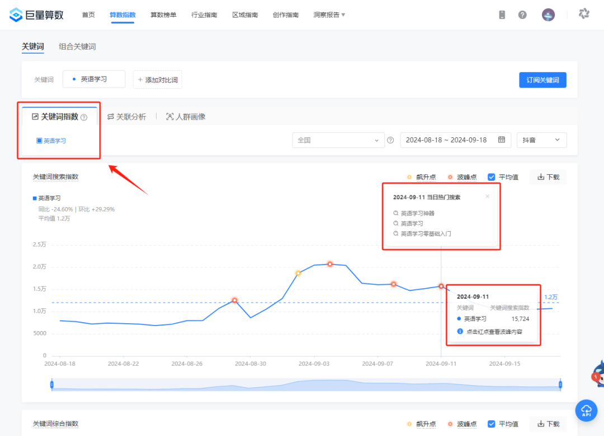Toggle the 波峰点 legend marker

(x=463, y=176)
